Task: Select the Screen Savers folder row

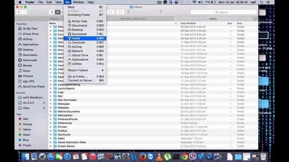Action: click(x=153, y=146)
